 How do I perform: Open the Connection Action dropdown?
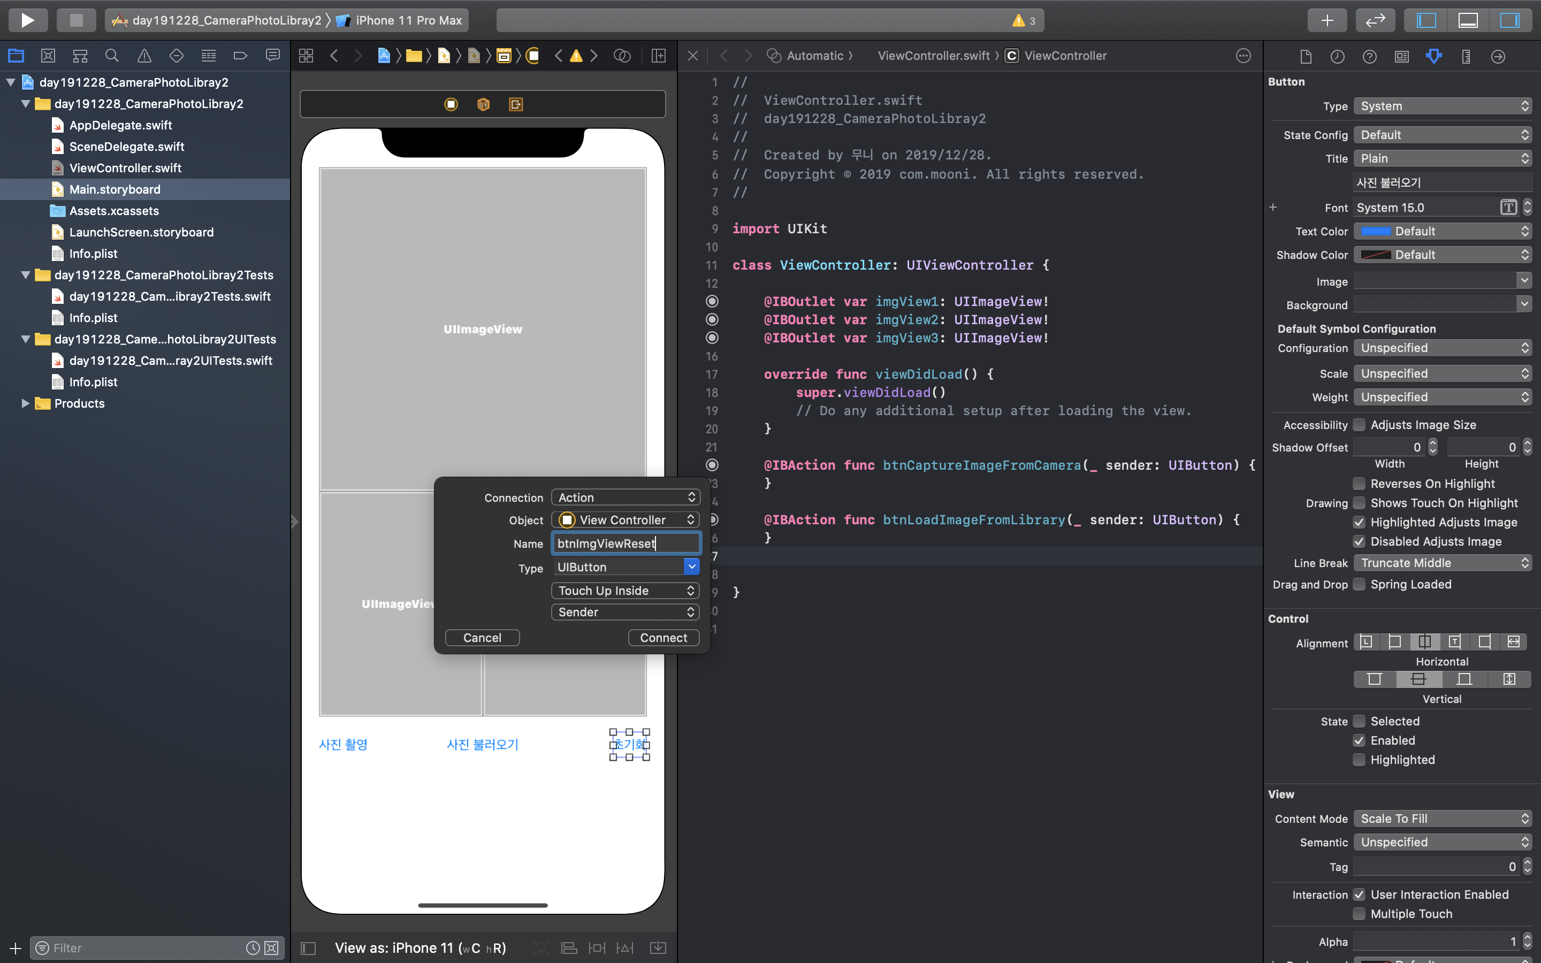[625, 498]
